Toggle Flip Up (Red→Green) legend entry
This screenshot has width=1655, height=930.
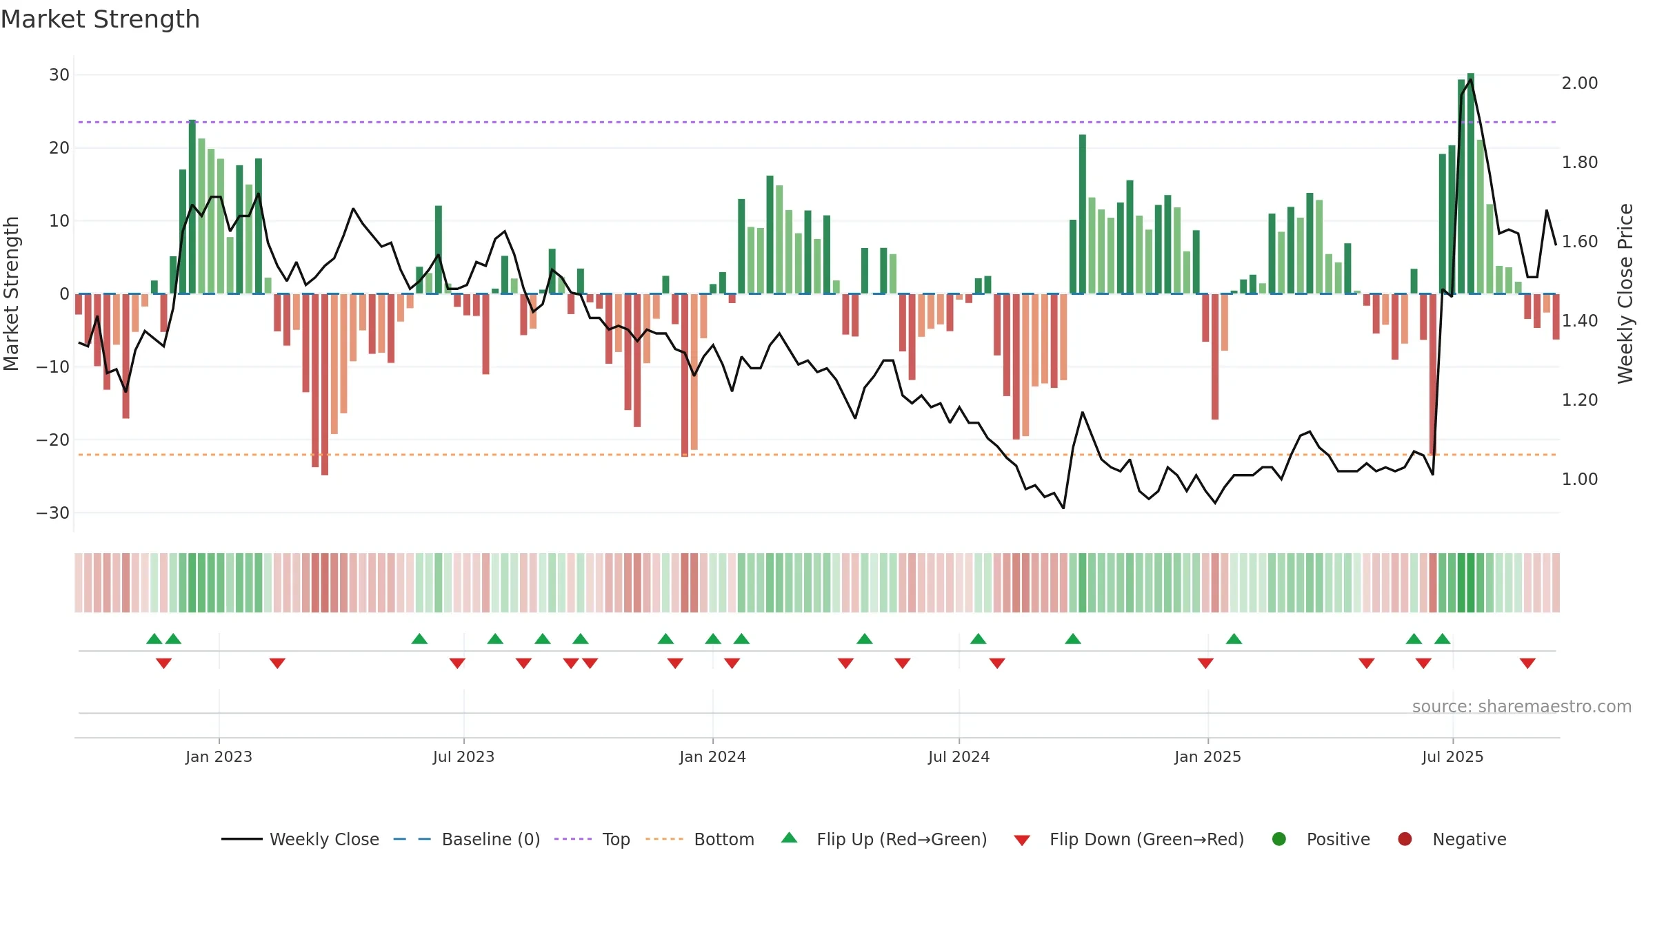pyautogui.click(x=884, y=839)
